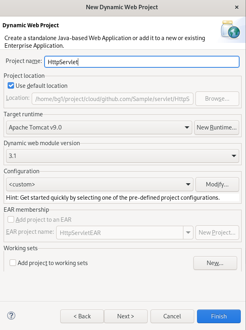
Task: Click the help question mark icon
Action: [x=11, y=316]
